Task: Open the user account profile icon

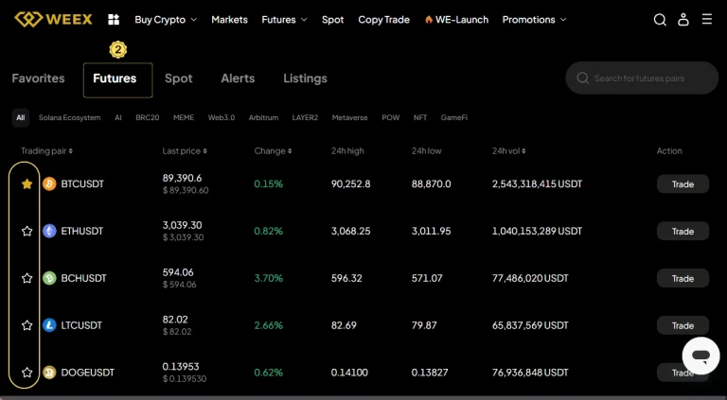Action: pyautogui.click(x=683, y=20)
